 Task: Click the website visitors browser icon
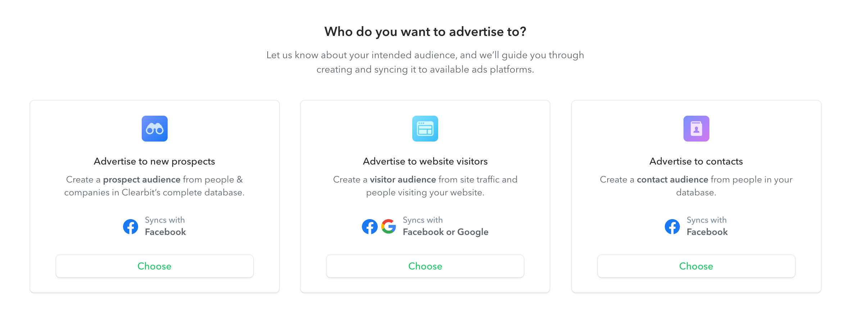tap(425, 129)
